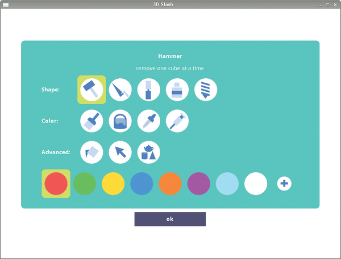The image size is (341, 259).
Task: Select the Trowel tool
Action: click(120, 90)
